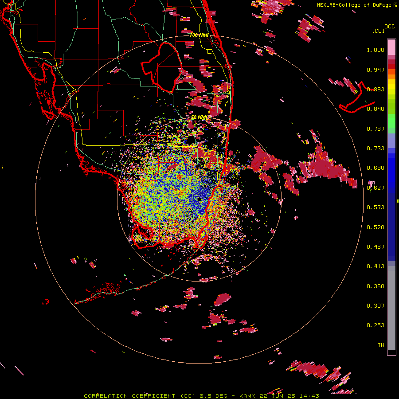Select the 0.360 scale value
The height and width of the screenshot is (399, 399).
tap(376, 286)
